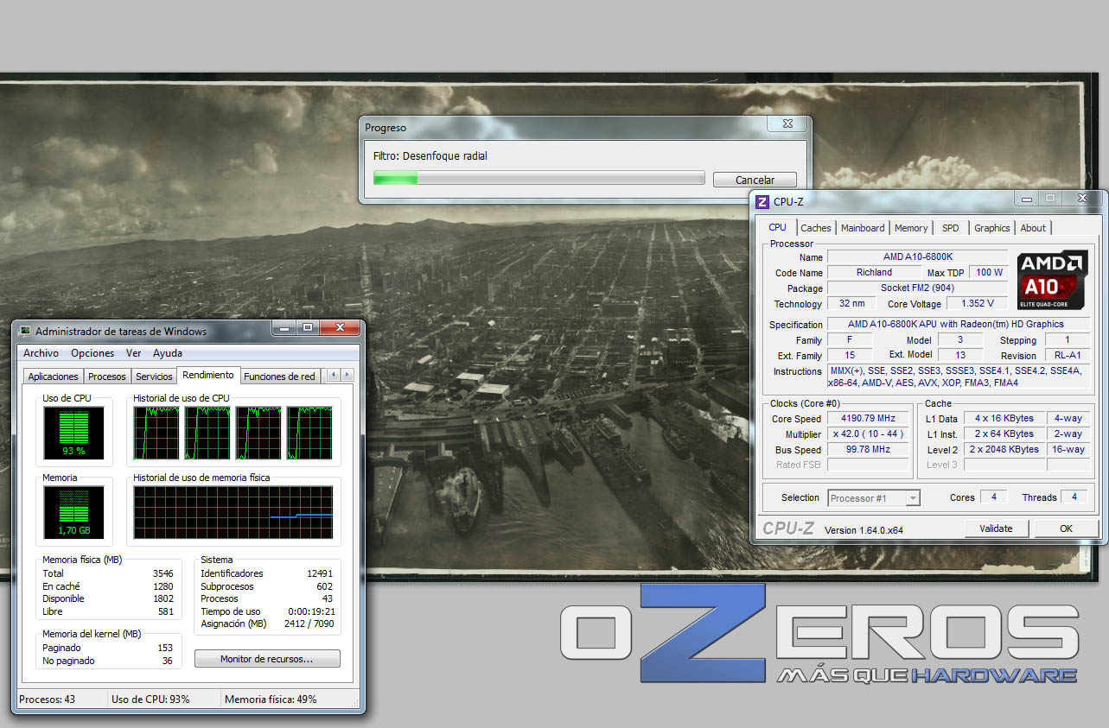
Task: Click the Procesos: 43 status bar entry
Action: pos(48,700)
